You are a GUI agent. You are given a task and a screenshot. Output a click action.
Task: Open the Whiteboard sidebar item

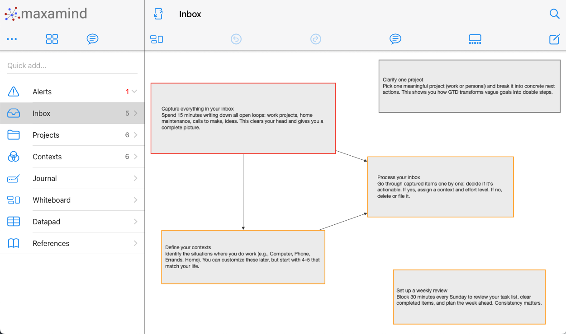pyautogui.click(x=51, y=199)
